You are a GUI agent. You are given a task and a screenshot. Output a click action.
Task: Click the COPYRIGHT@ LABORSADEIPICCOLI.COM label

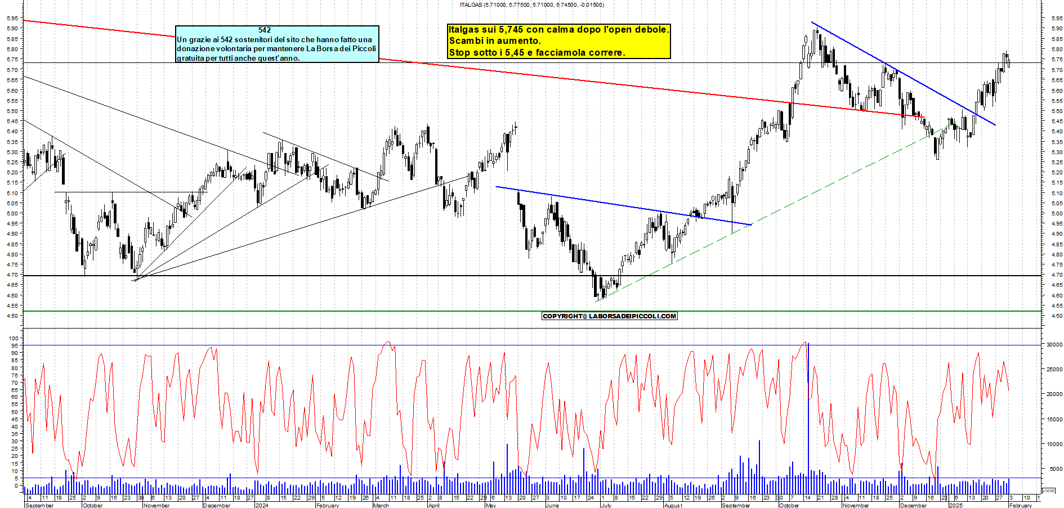[610, 316]
